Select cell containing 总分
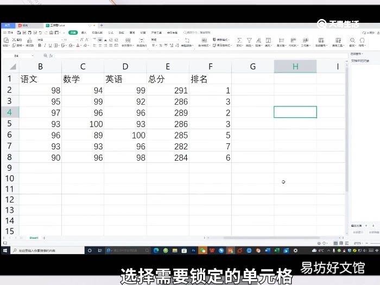Screen dimensions: 380x285 (168, 79)
